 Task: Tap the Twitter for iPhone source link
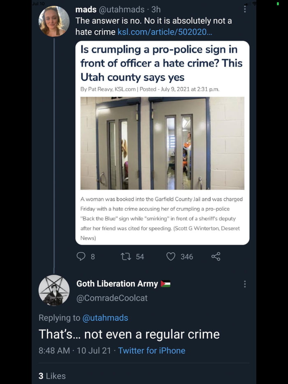click(151, 351)
